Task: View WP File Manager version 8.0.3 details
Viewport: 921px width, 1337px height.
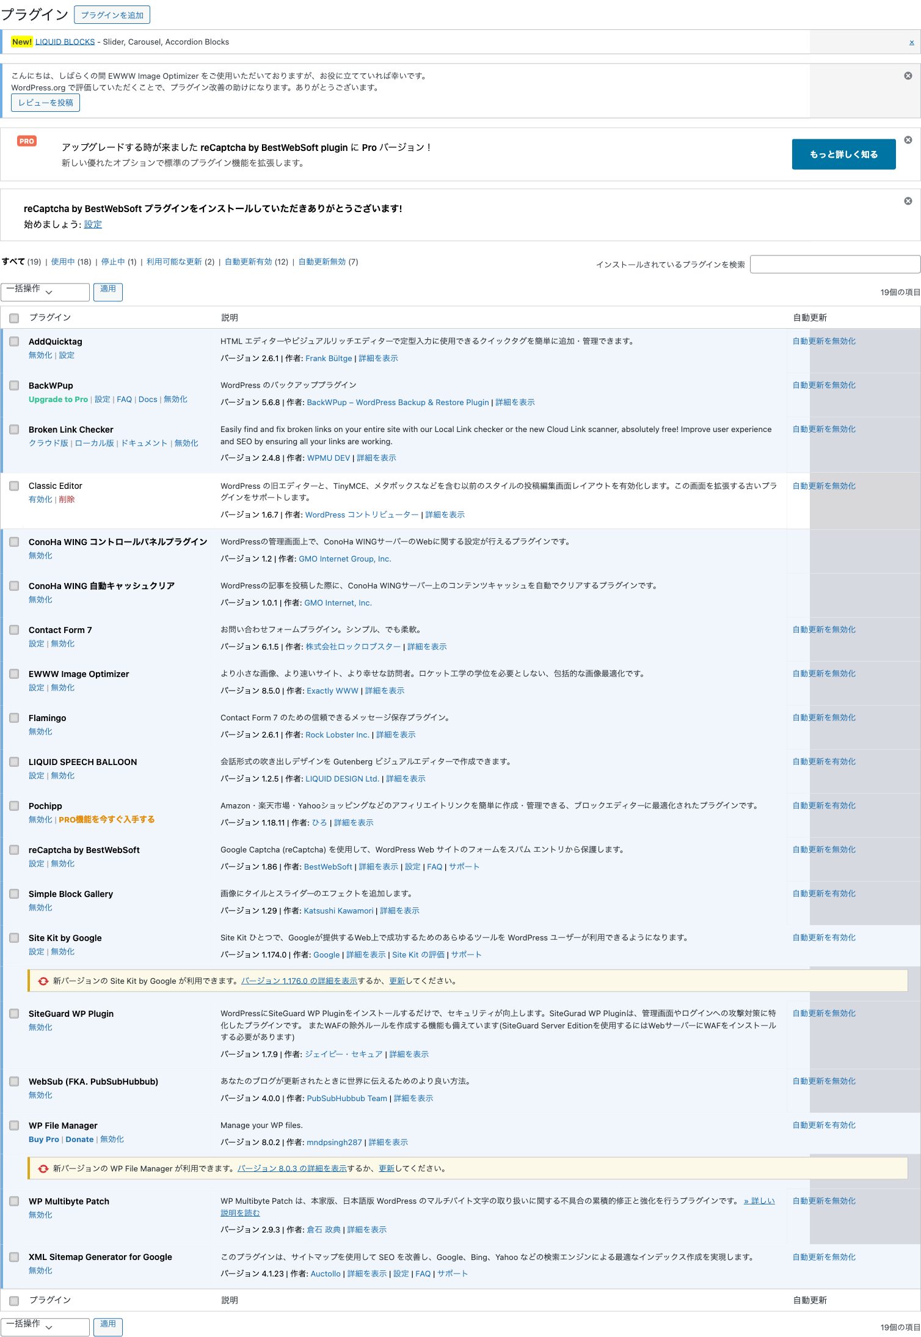Action: click(x=292, y=1168)
